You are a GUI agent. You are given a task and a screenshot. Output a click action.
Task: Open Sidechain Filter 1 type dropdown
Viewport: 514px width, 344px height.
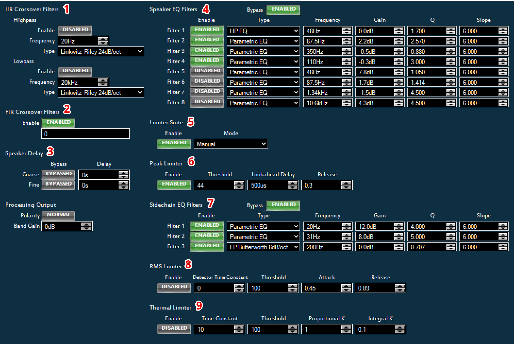tap(263, 226)
